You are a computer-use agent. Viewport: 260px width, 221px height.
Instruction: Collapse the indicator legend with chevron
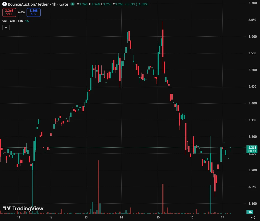click(x=6, y=27)
